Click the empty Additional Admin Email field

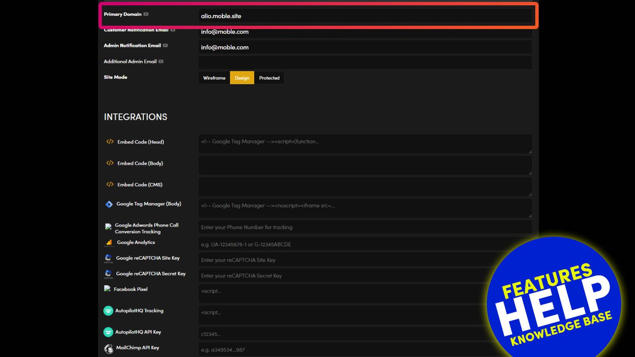[x=364, y=62]
